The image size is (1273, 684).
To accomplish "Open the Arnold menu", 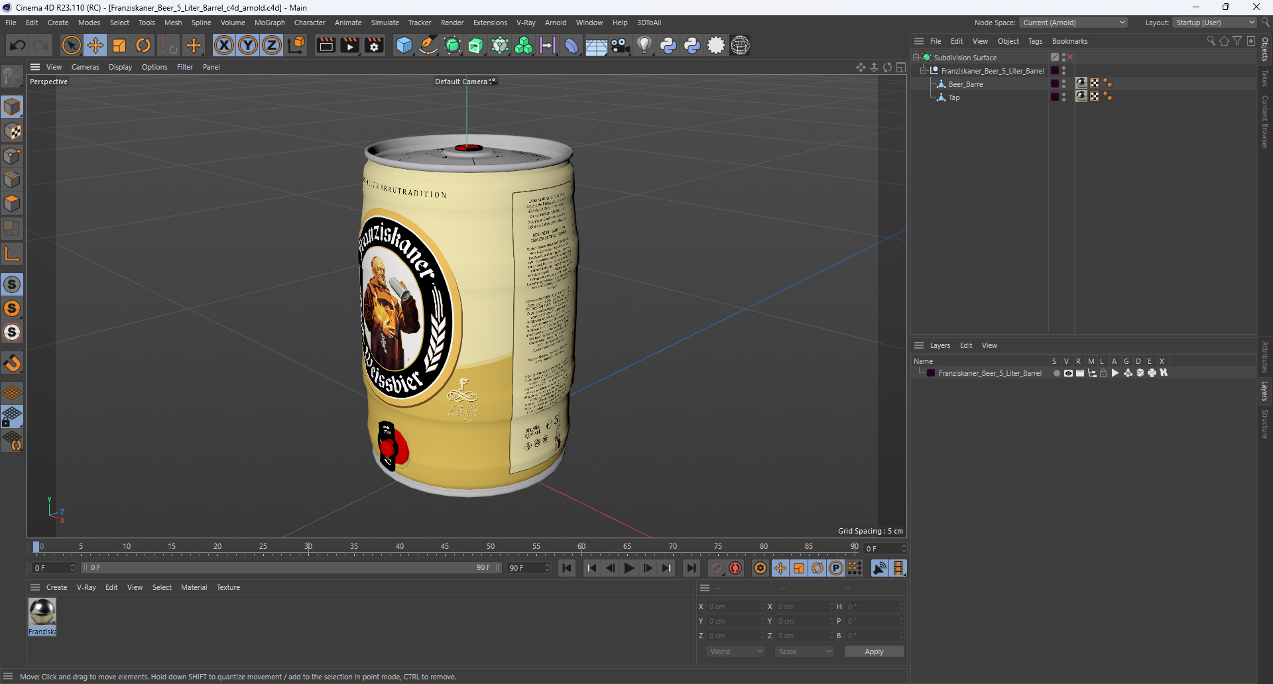I will pyautogui.click(x=556, y=23).
